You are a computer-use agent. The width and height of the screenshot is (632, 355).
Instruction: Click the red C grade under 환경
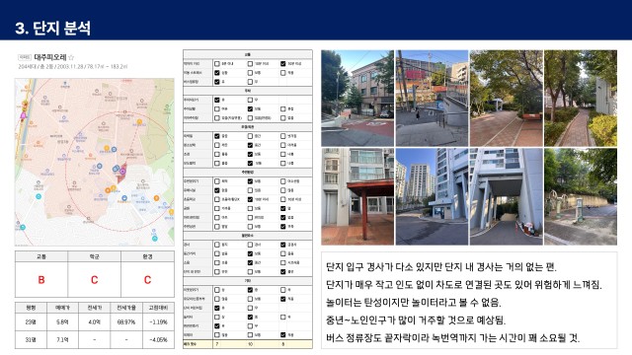tap(147, 280)
